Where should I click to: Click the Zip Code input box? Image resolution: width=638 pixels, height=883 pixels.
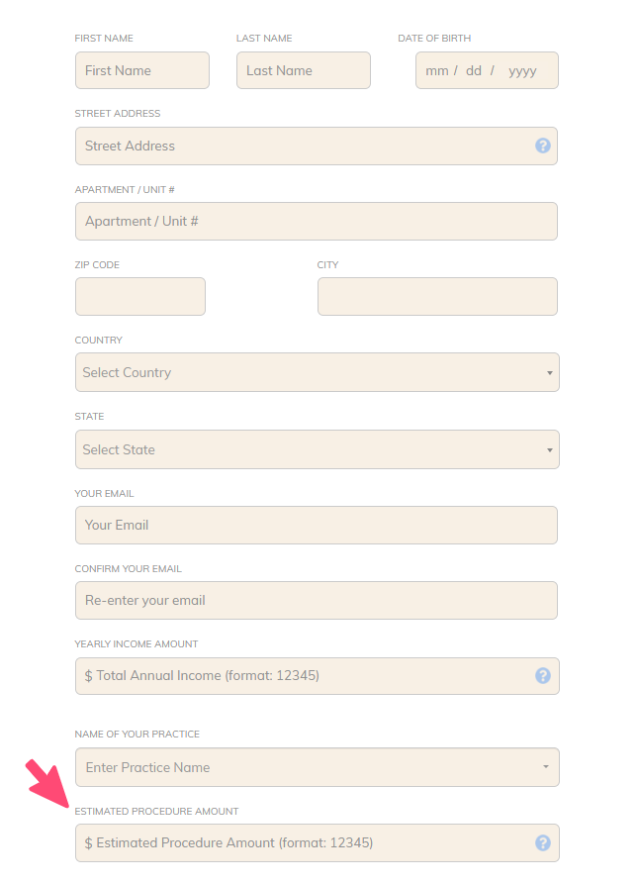[x=140, y=296]
